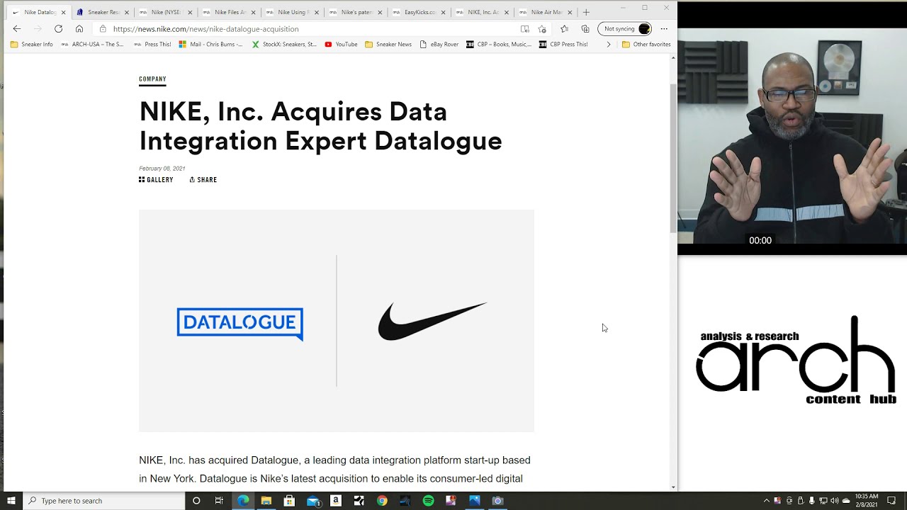Open the eBay Rover bookmark
907x510 pixels.
point(439,44)
